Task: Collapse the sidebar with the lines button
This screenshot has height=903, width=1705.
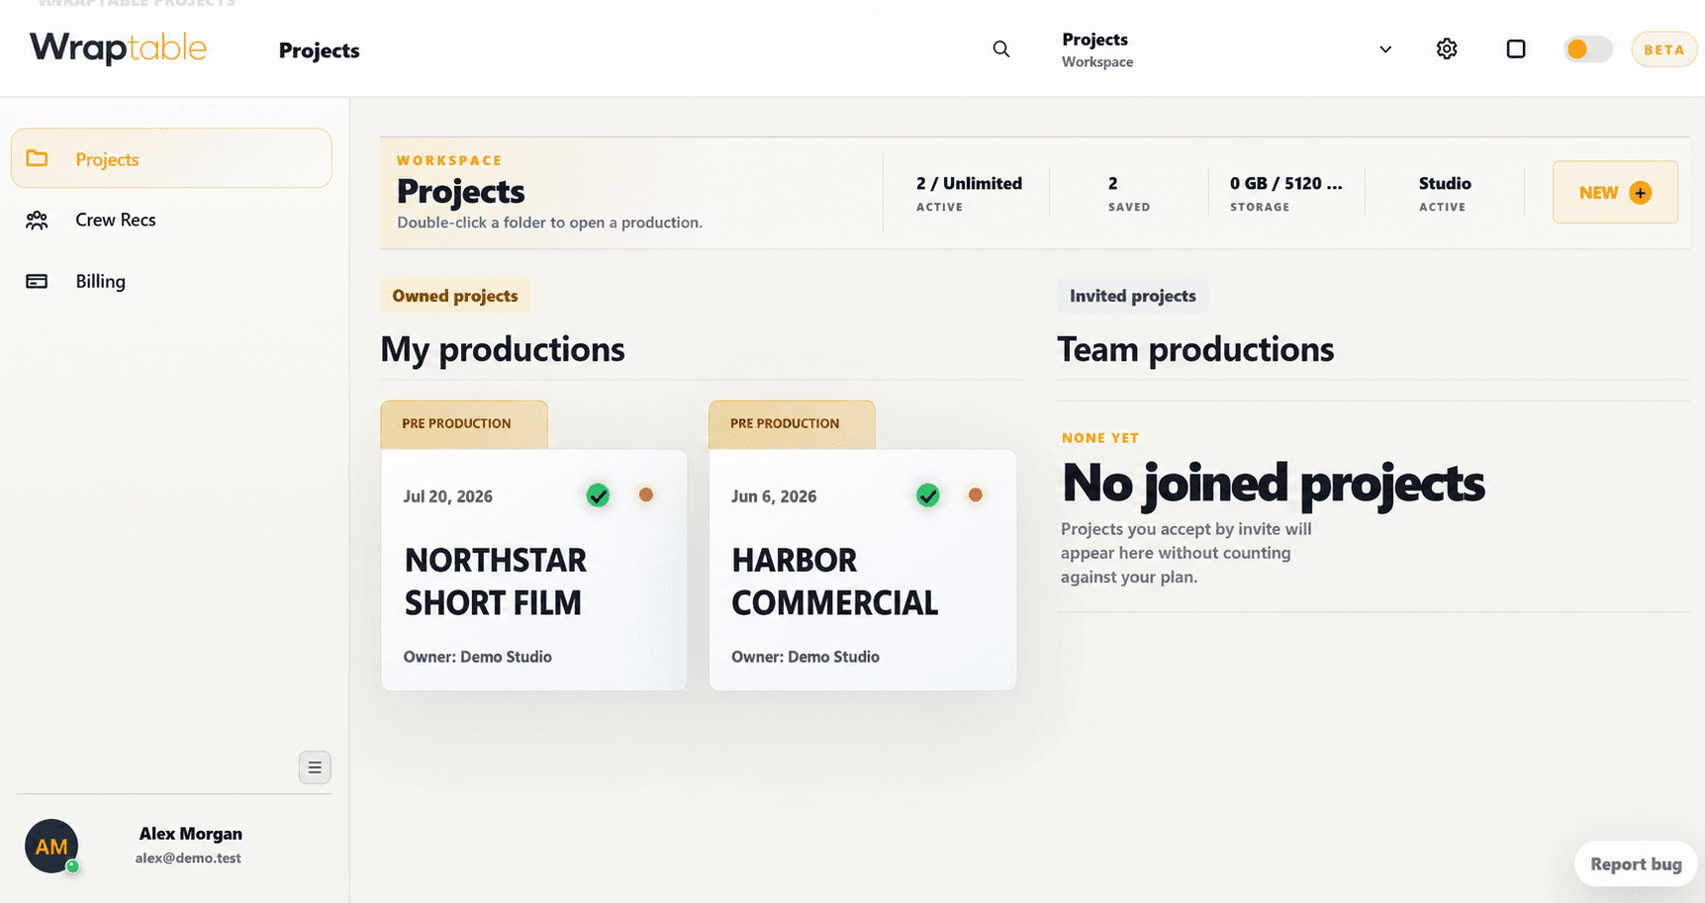Action: pos(315,768)
